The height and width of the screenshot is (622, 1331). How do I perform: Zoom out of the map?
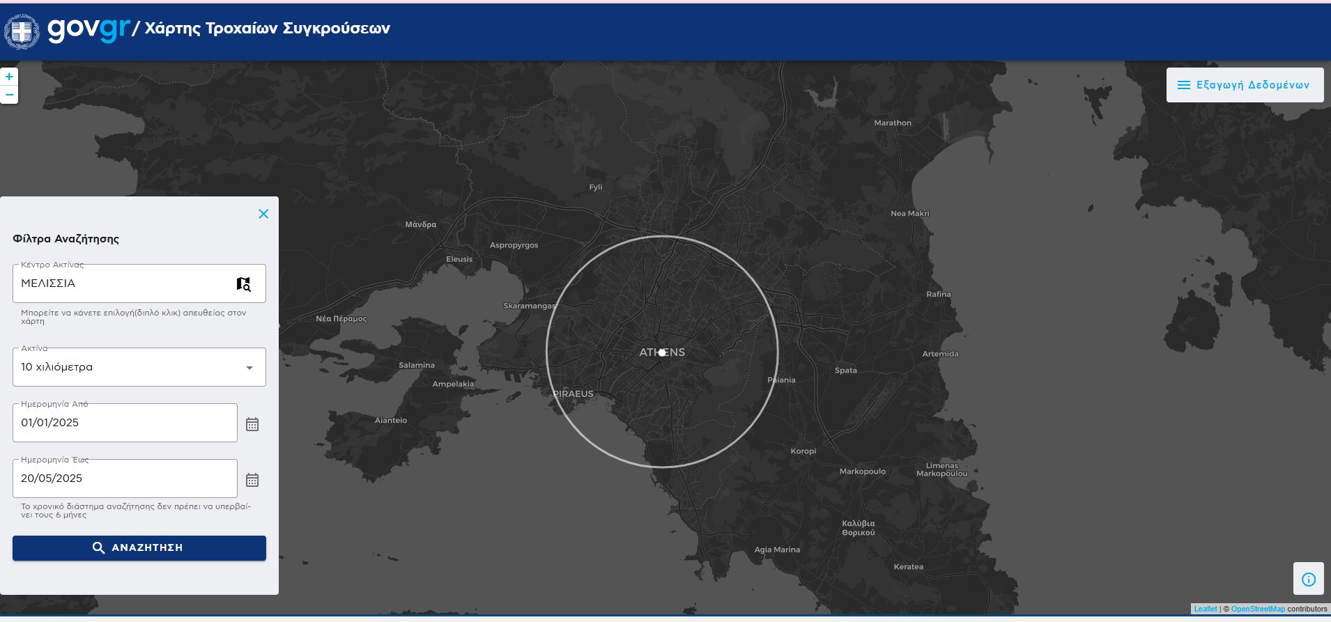9,95
